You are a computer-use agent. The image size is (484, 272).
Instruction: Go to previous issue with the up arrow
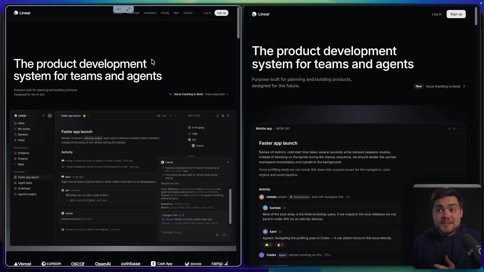[171, 116]
